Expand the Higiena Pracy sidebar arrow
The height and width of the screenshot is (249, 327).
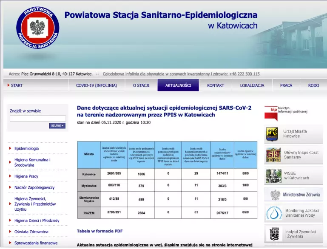[10, 176]
